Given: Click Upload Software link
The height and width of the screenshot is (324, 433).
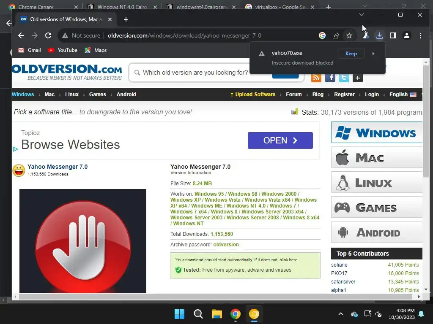Looking at the screenshot, I should [x=253, y=94].
